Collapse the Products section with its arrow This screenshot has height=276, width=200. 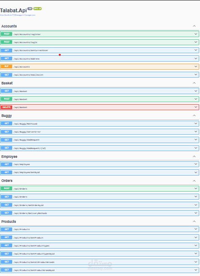(x=194, y=221)
